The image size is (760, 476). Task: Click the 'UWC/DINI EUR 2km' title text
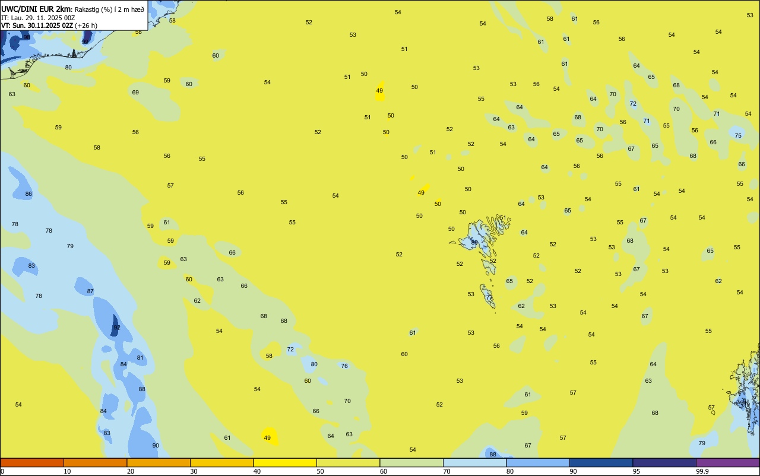(x=36, y=8)
